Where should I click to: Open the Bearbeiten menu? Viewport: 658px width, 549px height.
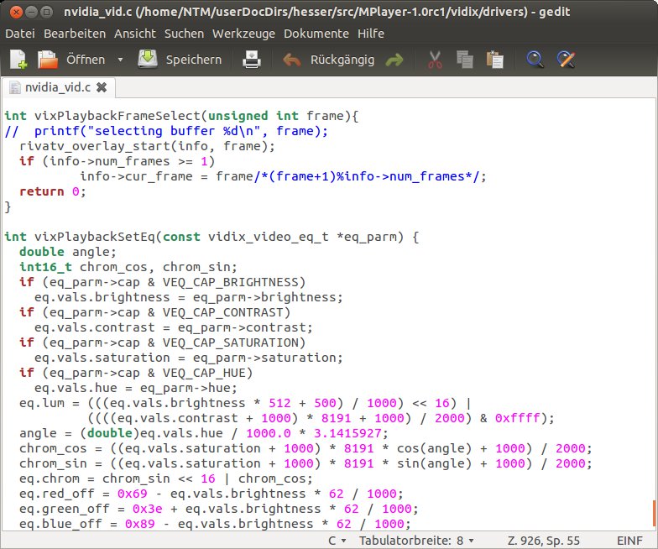click(x=75, y=34)
